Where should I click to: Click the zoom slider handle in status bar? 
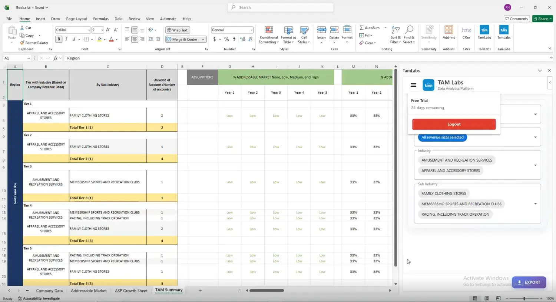pos(524,298)
